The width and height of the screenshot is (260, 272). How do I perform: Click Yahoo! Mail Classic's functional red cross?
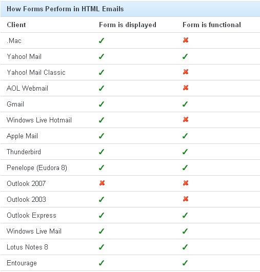tap(186, 72)
